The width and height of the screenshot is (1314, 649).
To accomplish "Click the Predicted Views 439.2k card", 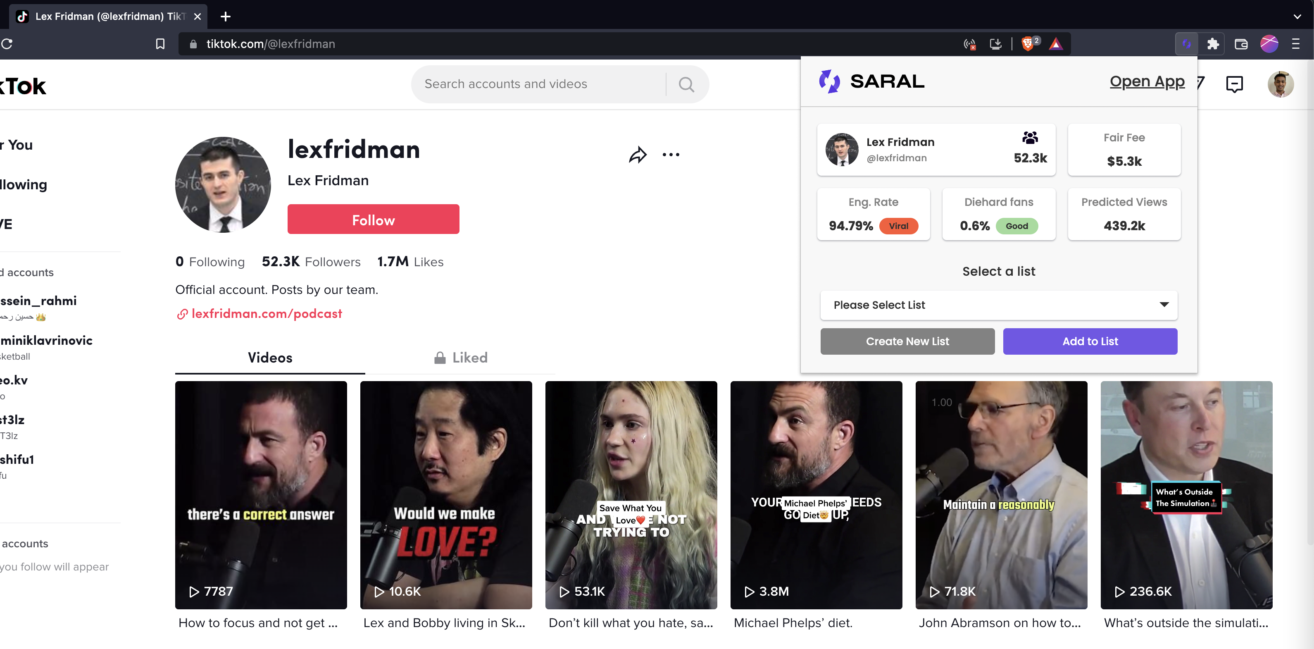I will pyautogui.click(x=1124, y=214).
